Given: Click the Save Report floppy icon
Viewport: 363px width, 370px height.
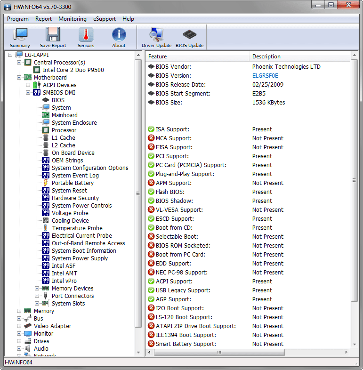Looking at the screenshot, I should click(x=53, y=37).
